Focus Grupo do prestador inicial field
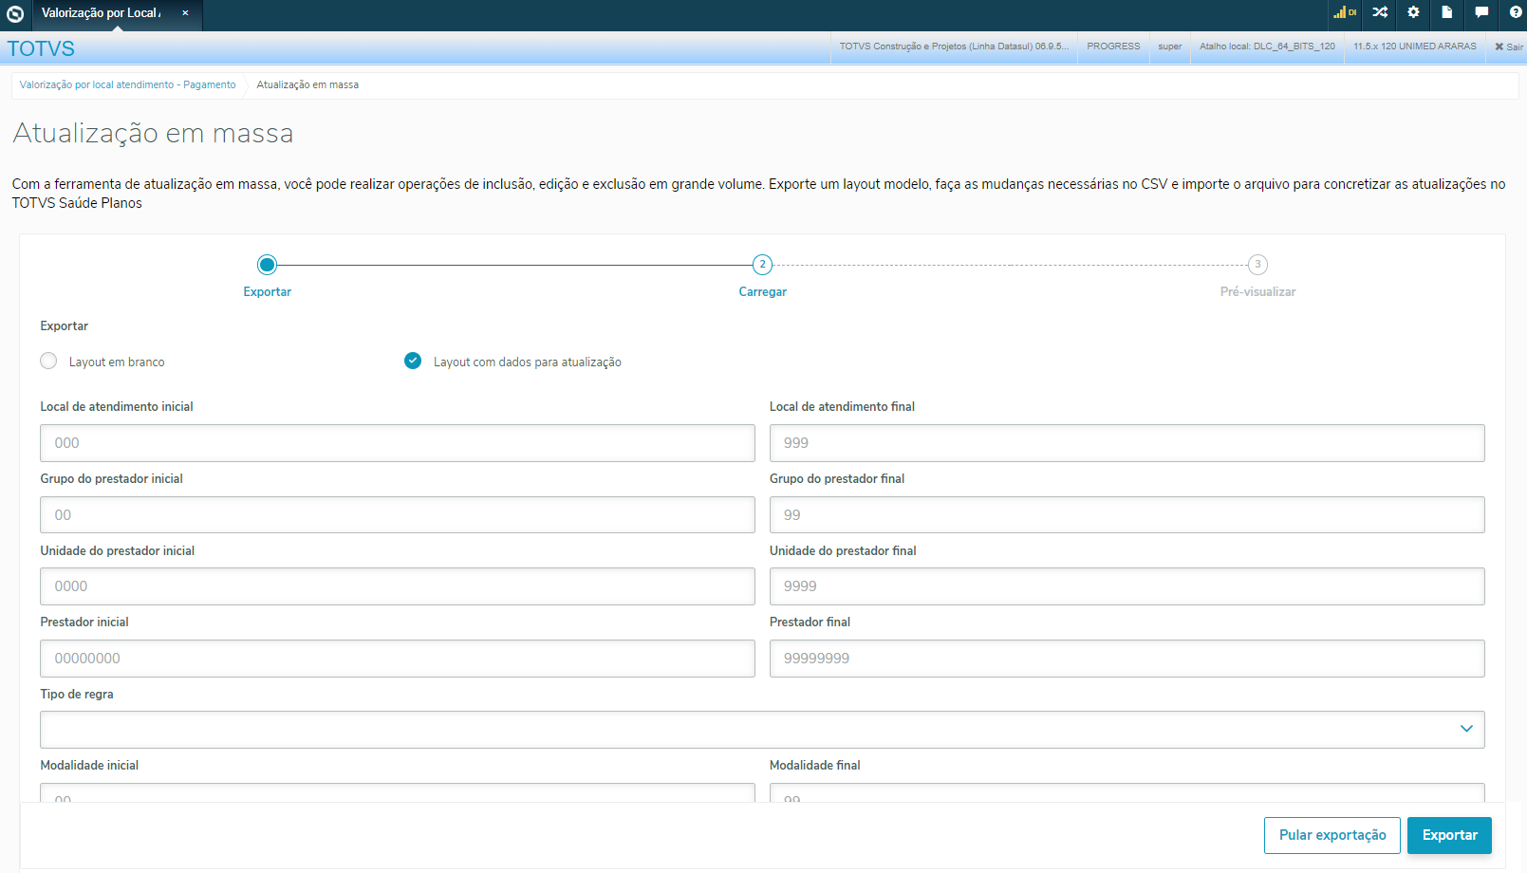Screen dimensions: 1527x873 (x=398, y=515)
